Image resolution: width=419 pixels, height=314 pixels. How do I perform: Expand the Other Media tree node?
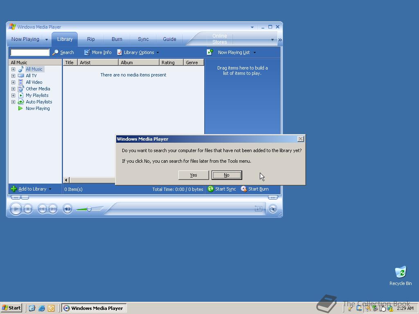tap(13, 89)
